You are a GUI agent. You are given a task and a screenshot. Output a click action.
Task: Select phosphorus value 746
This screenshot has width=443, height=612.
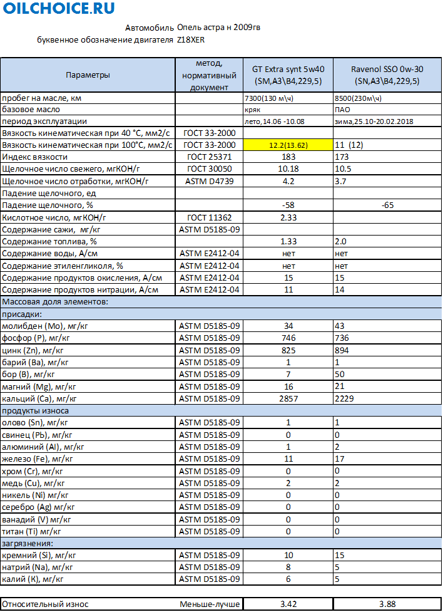point(288,338)
